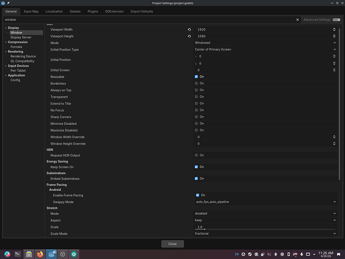Open the EN keyboard layout indicator
345x259 pixels.
[x=237, y=254]
